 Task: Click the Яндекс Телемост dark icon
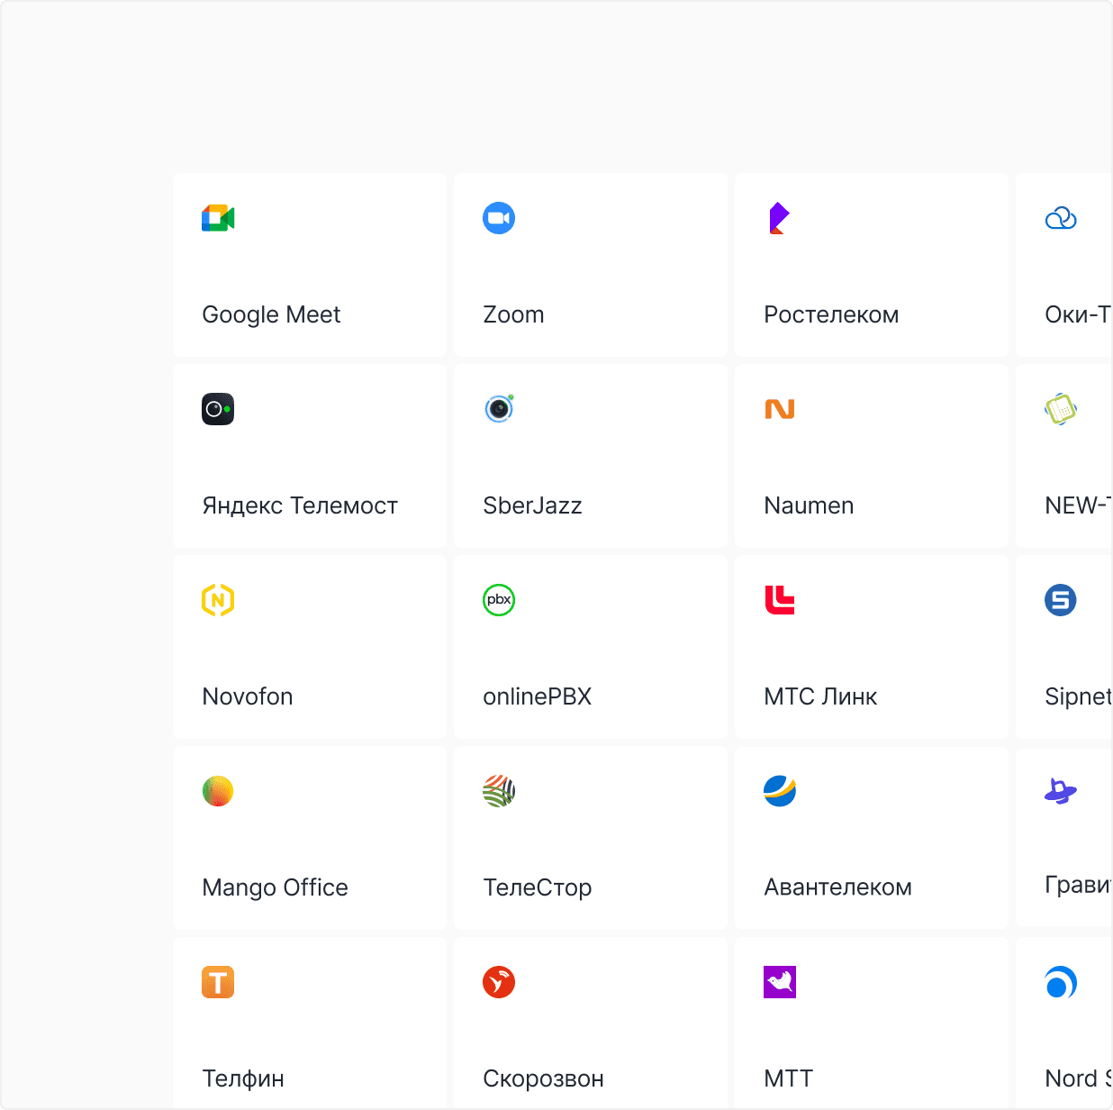(218, 409)
